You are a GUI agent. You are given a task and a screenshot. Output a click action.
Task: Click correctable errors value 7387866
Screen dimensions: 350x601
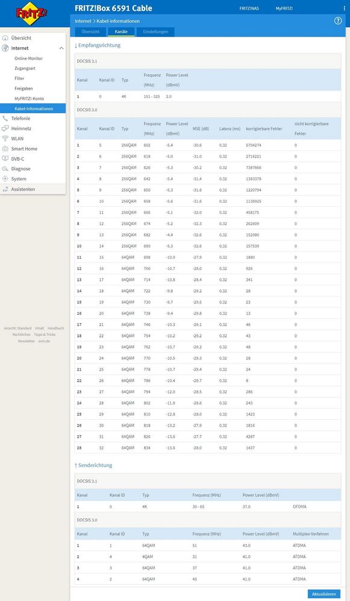pos(254,168)
